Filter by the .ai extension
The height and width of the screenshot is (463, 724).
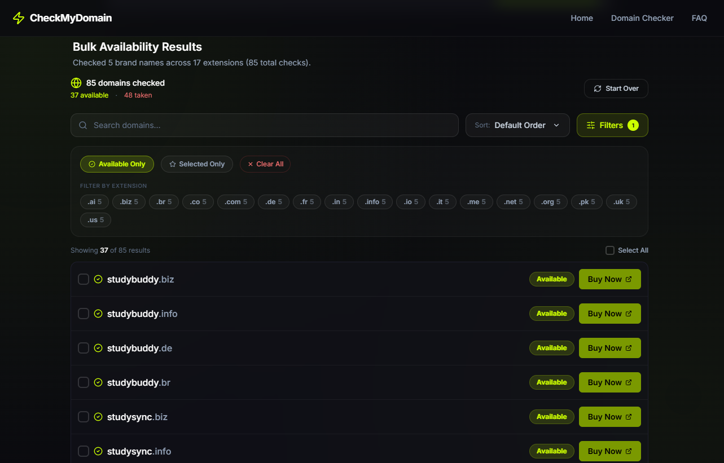pyautogui.click(x=94, y=202)
